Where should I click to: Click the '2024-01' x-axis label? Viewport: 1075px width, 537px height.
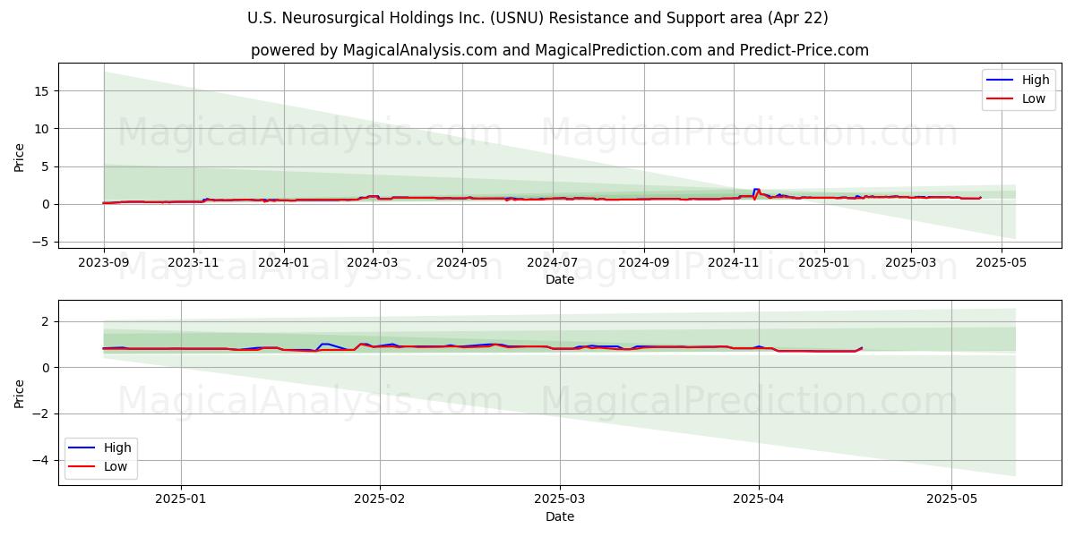coord(284,262)
